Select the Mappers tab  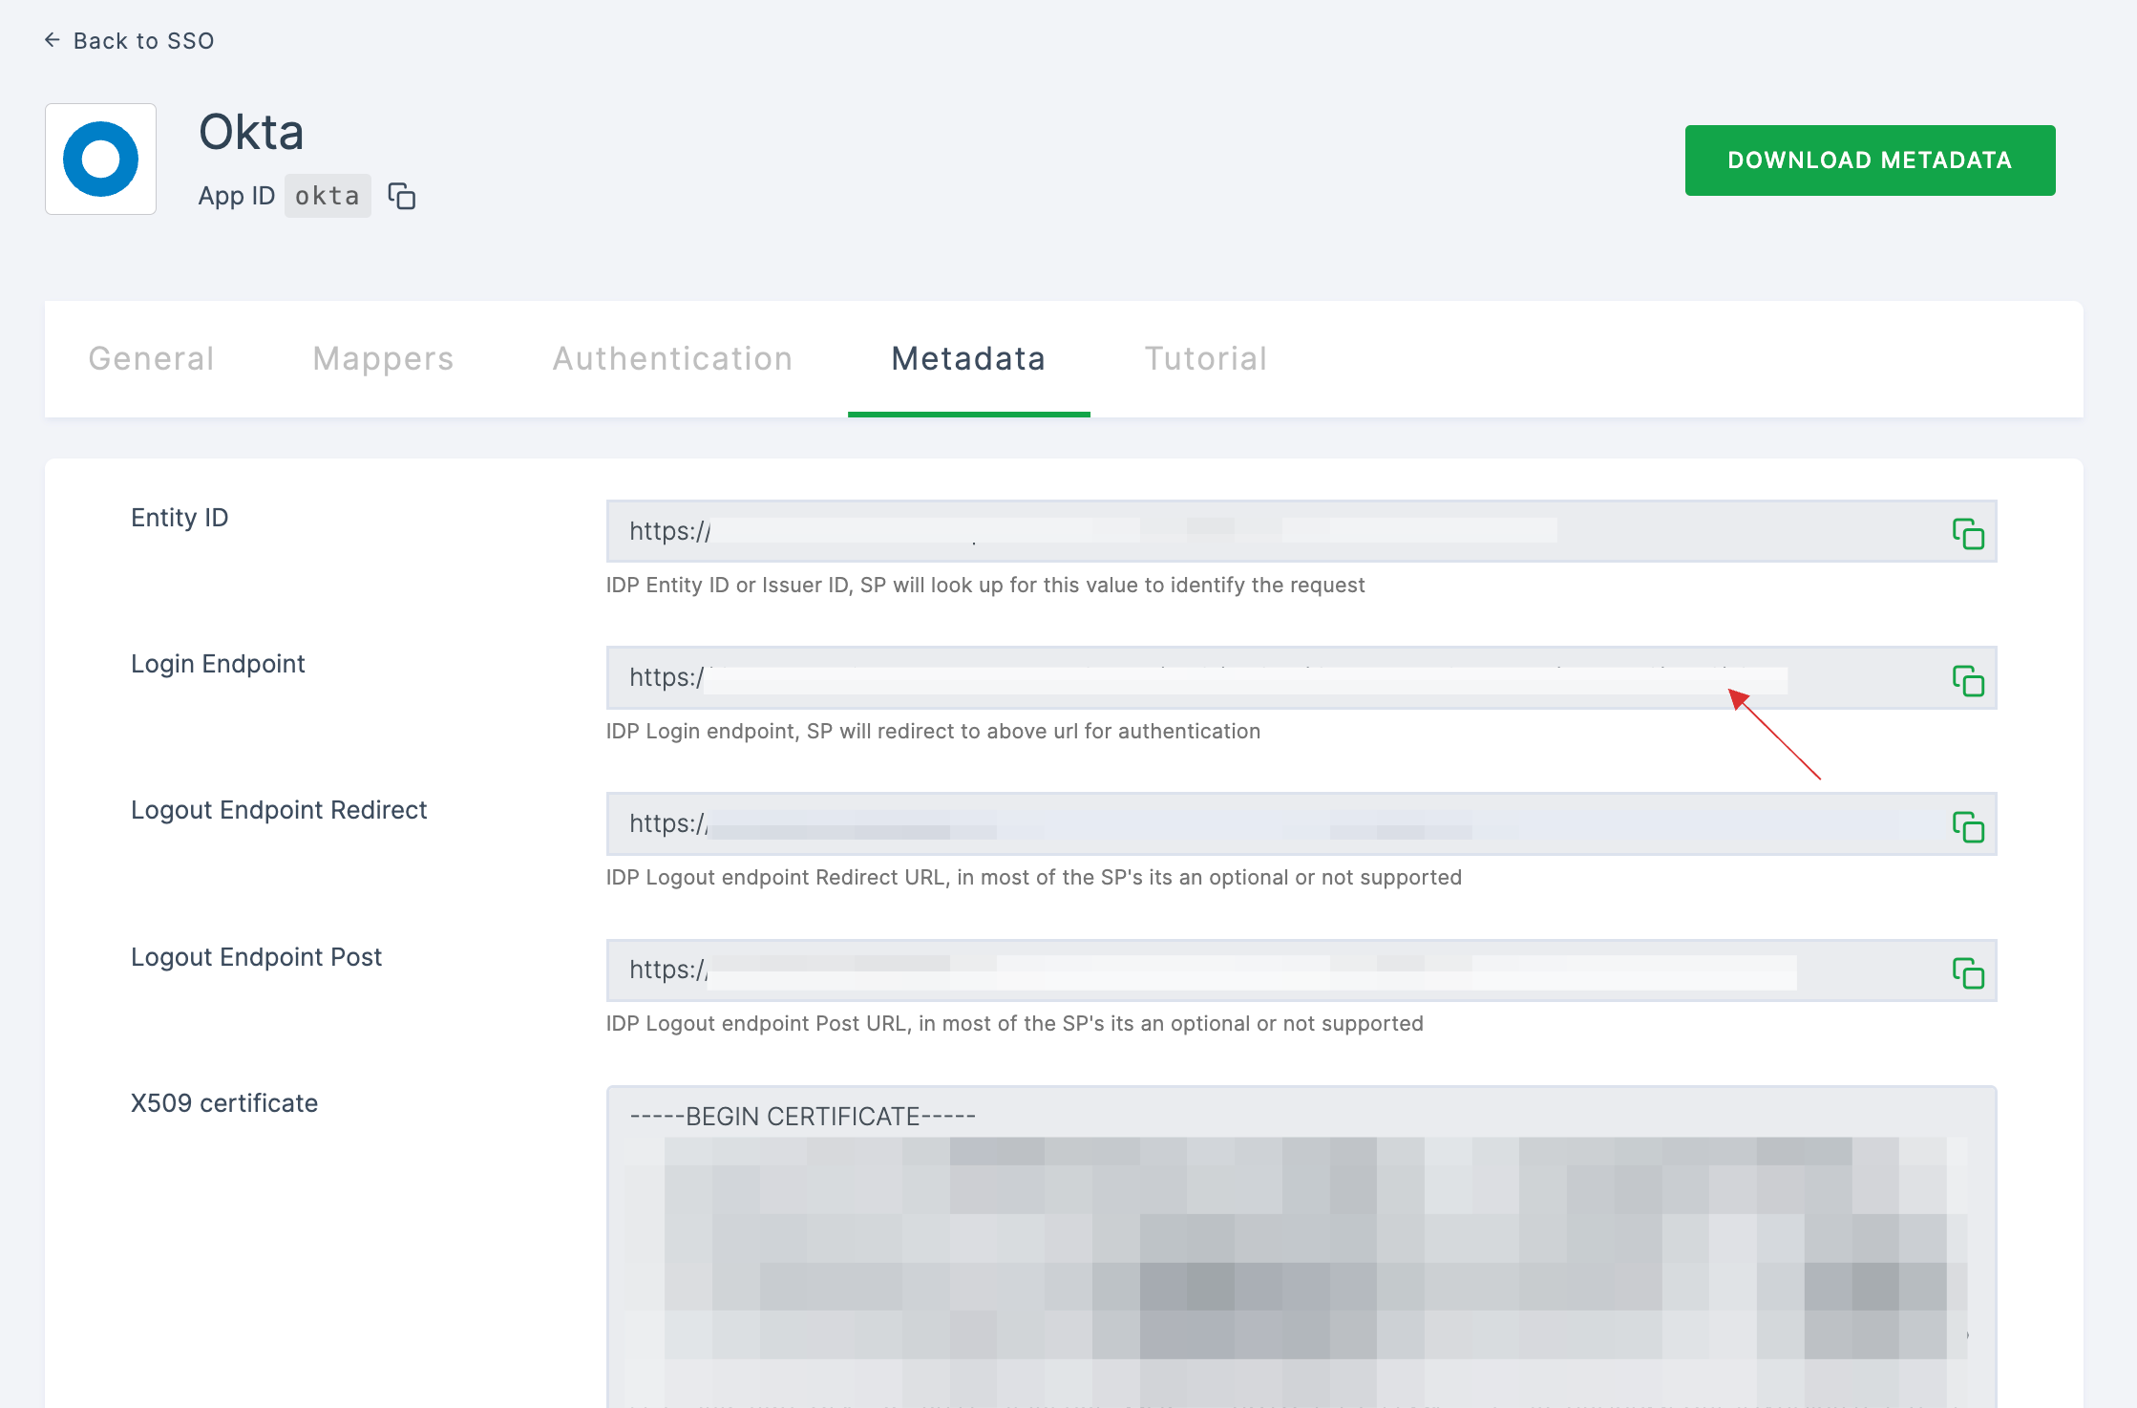click(x=382, y=358)
